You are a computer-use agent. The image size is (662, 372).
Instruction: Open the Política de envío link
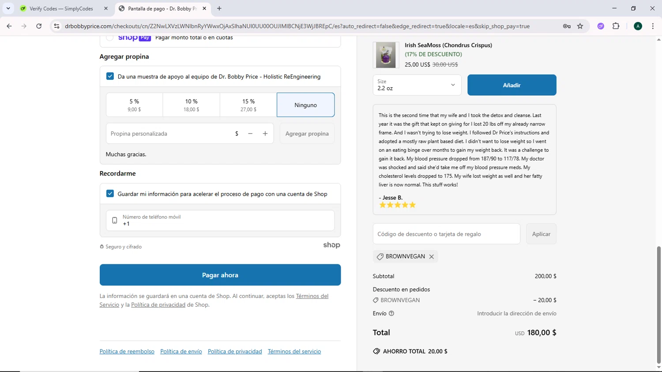[181, 352]
